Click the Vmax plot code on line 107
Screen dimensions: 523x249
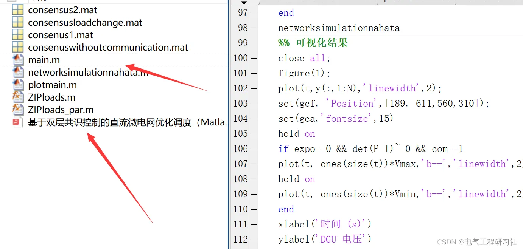[400, 164]
